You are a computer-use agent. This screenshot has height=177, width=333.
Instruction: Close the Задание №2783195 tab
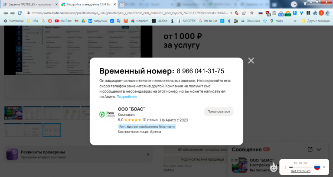(x=56, y=4)
